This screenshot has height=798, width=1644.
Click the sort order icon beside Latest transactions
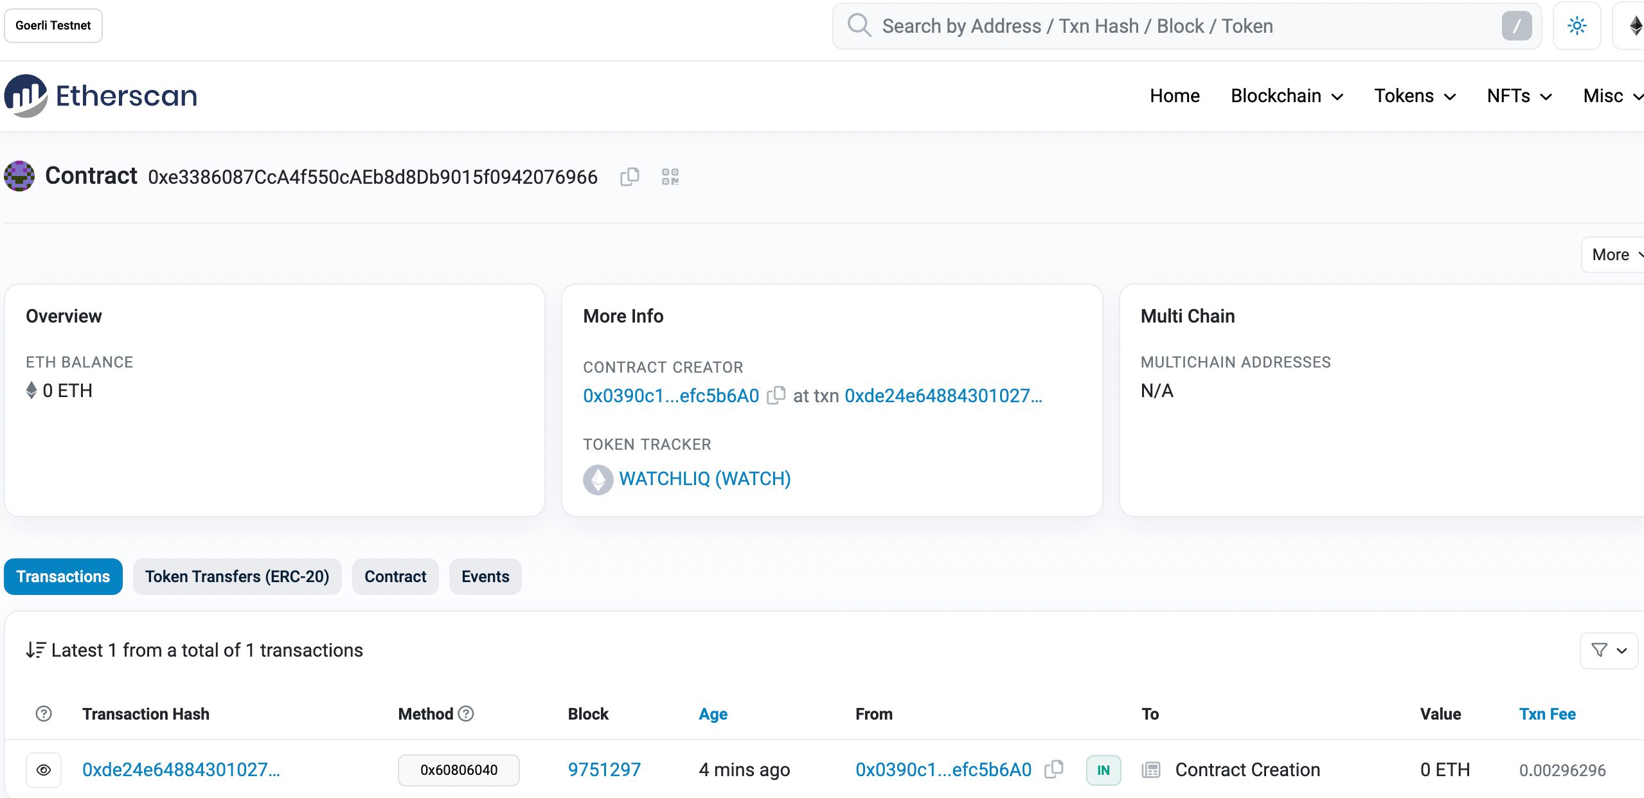(35, 650)
